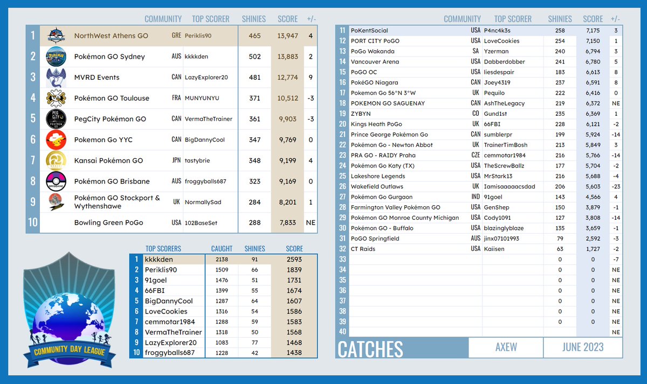
Task: Click the Pokémon GO Brisbane pokeball logo
Action: click(57, 181)
